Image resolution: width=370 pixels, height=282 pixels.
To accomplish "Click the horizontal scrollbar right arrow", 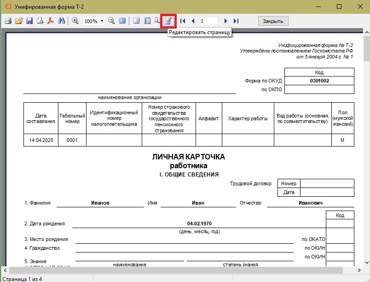I will click(359, 270).
